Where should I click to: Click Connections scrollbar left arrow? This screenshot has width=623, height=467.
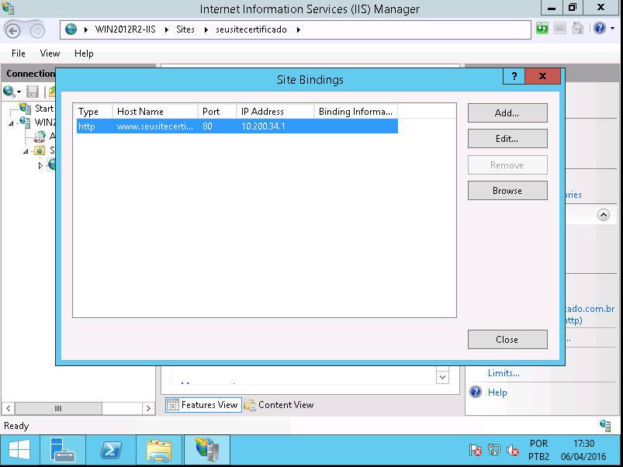pyautogui.click(x=8, y=408)
